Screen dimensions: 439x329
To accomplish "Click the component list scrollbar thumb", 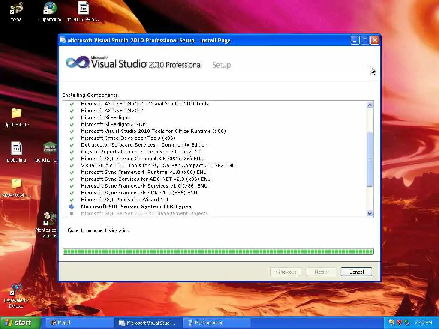I will (370, 159).
